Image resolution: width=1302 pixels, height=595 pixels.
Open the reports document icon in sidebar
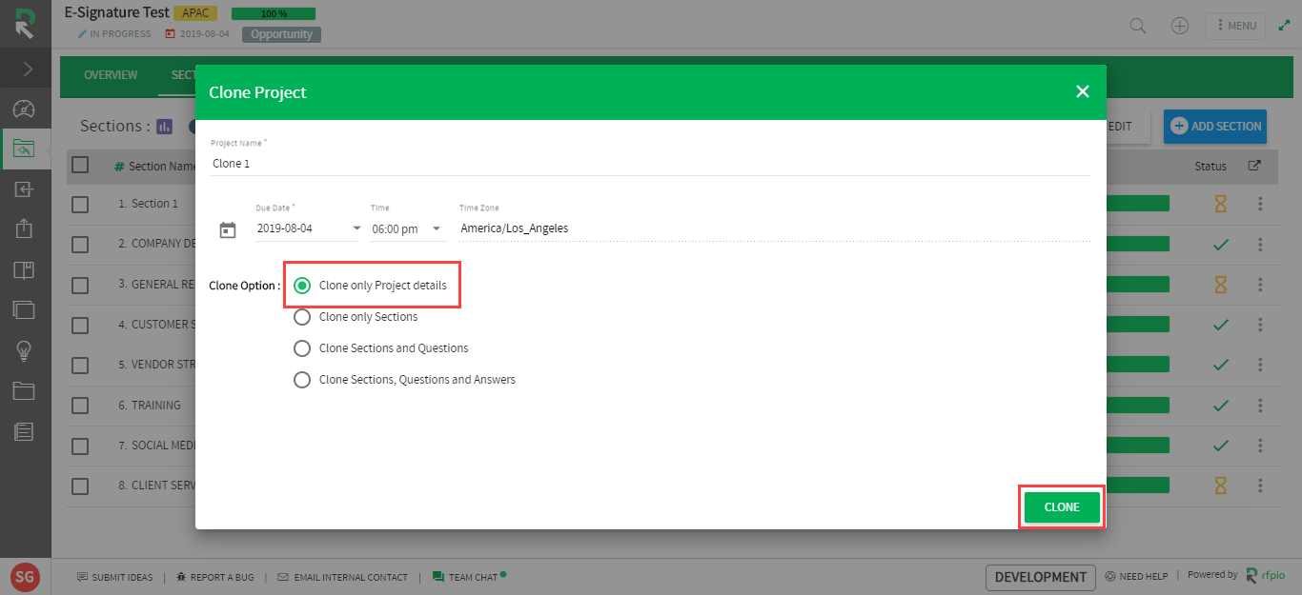25,431
